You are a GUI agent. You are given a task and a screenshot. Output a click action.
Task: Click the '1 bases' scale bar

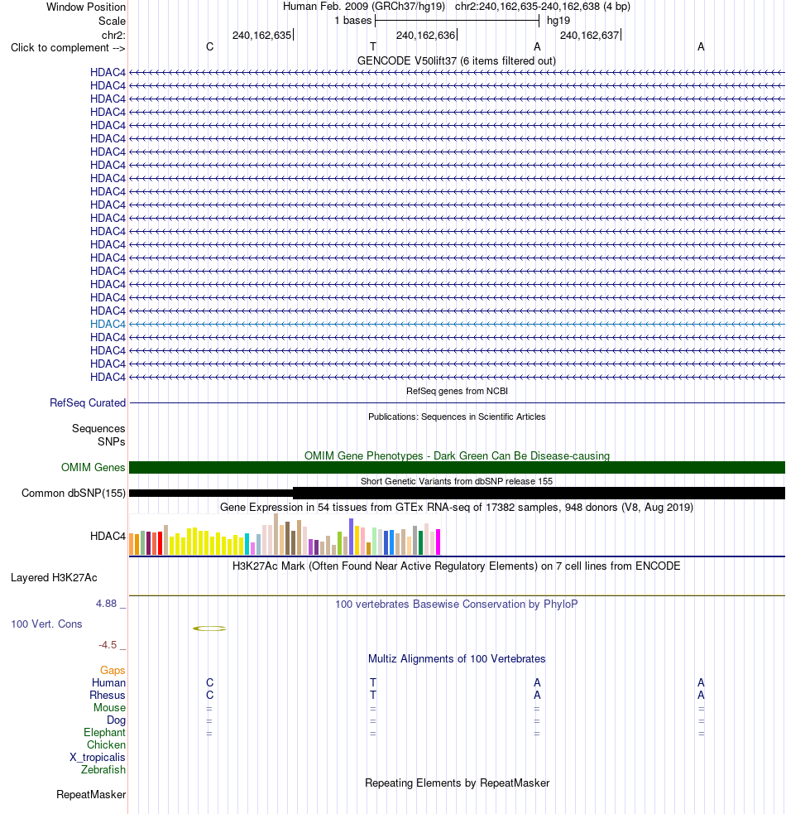coord(457,21)
